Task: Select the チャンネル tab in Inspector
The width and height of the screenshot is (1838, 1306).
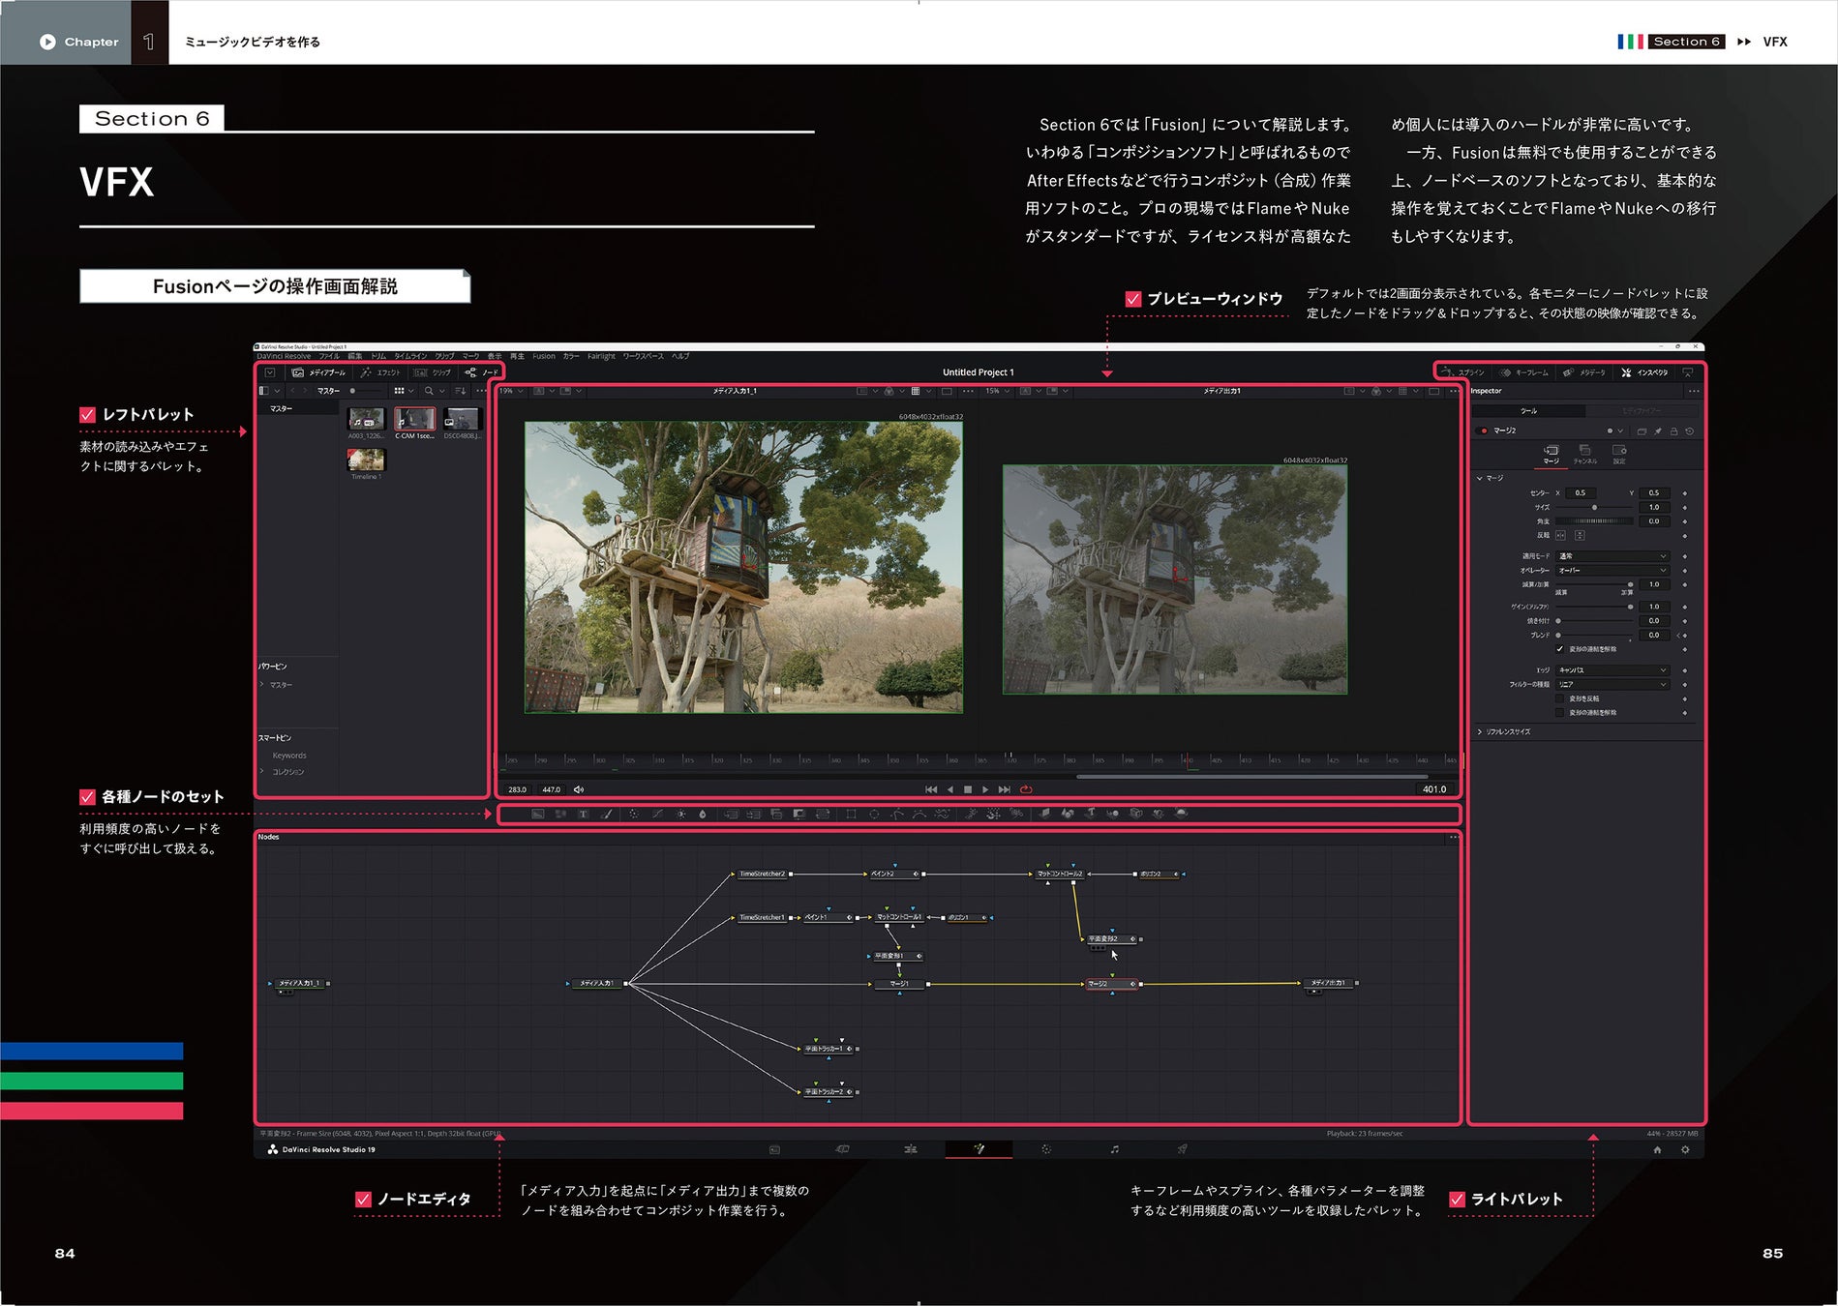Action: pyautogui.click(x=1585, y=455)
